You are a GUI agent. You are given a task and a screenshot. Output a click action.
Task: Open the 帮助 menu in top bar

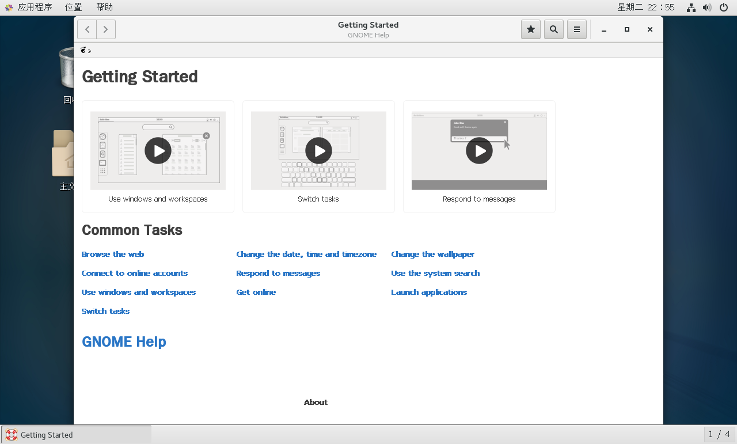pyautogui.click(x=104, y=7)
